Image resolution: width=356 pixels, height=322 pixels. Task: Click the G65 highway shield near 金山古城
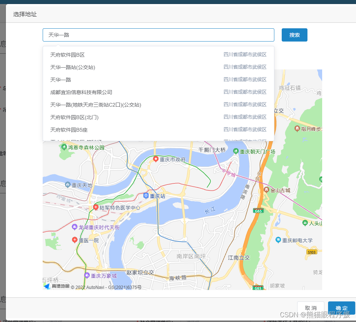(x=259, y=211)
